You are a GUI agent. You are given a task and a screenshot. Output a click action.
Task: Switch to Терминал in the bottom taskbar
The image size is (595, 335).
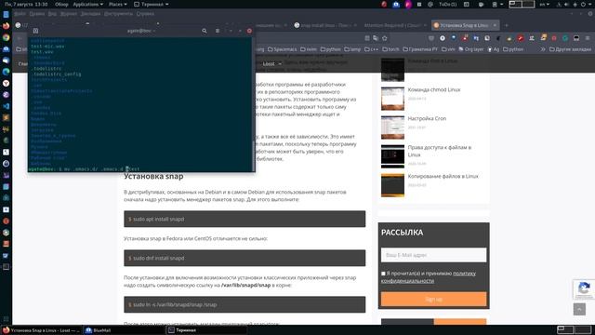point(206,330)
